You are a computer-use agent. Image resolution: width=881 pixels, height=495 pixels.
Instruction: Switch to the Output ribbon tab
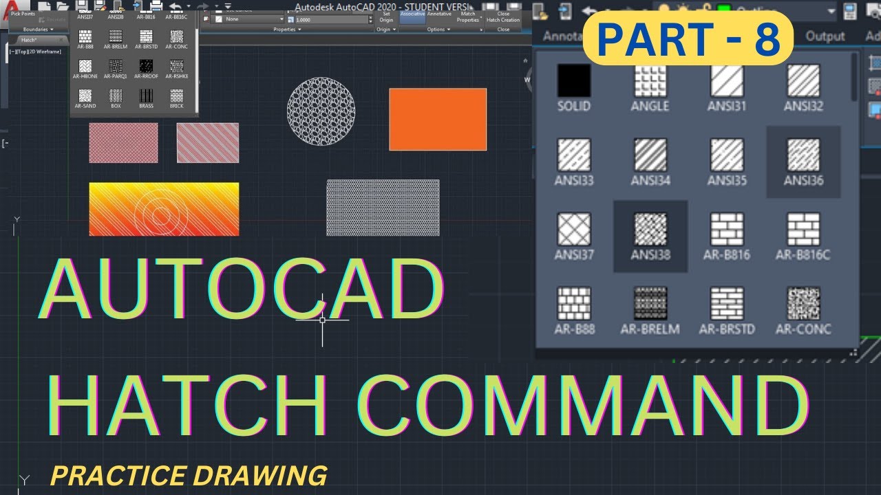[x=825, y=36]
